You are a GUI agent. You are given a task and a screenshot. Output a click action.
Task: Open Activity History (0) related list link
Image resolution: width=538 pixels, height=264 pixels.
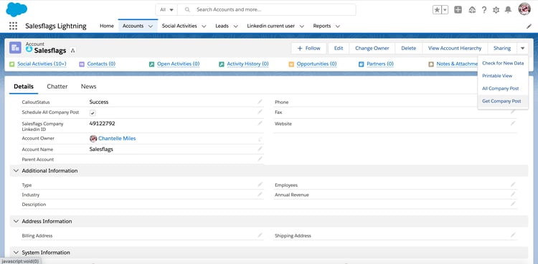point(247,64)
